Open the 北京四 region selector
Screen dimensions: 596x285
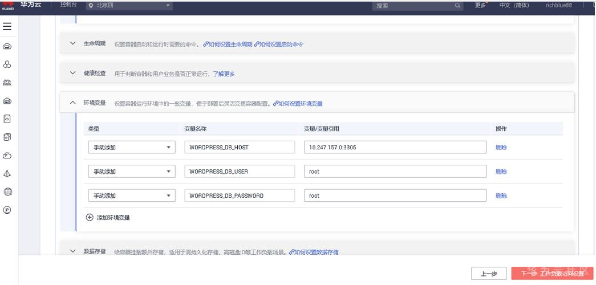point(129,6)
